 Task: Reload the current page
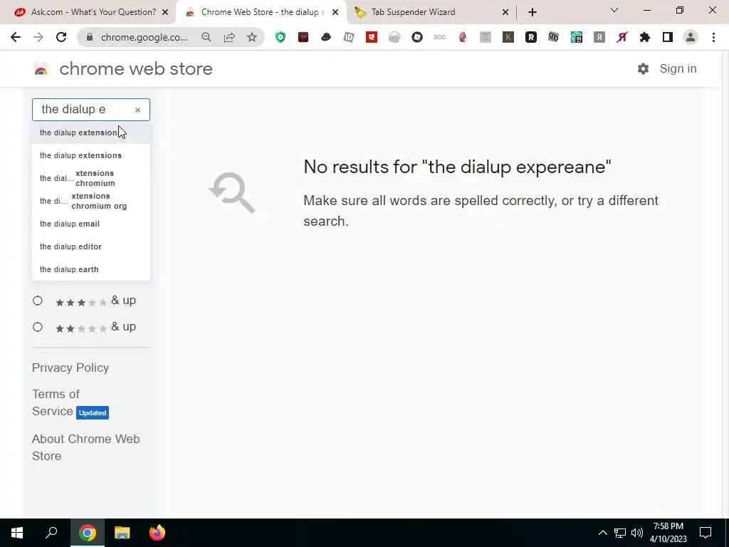pos(61,37)
